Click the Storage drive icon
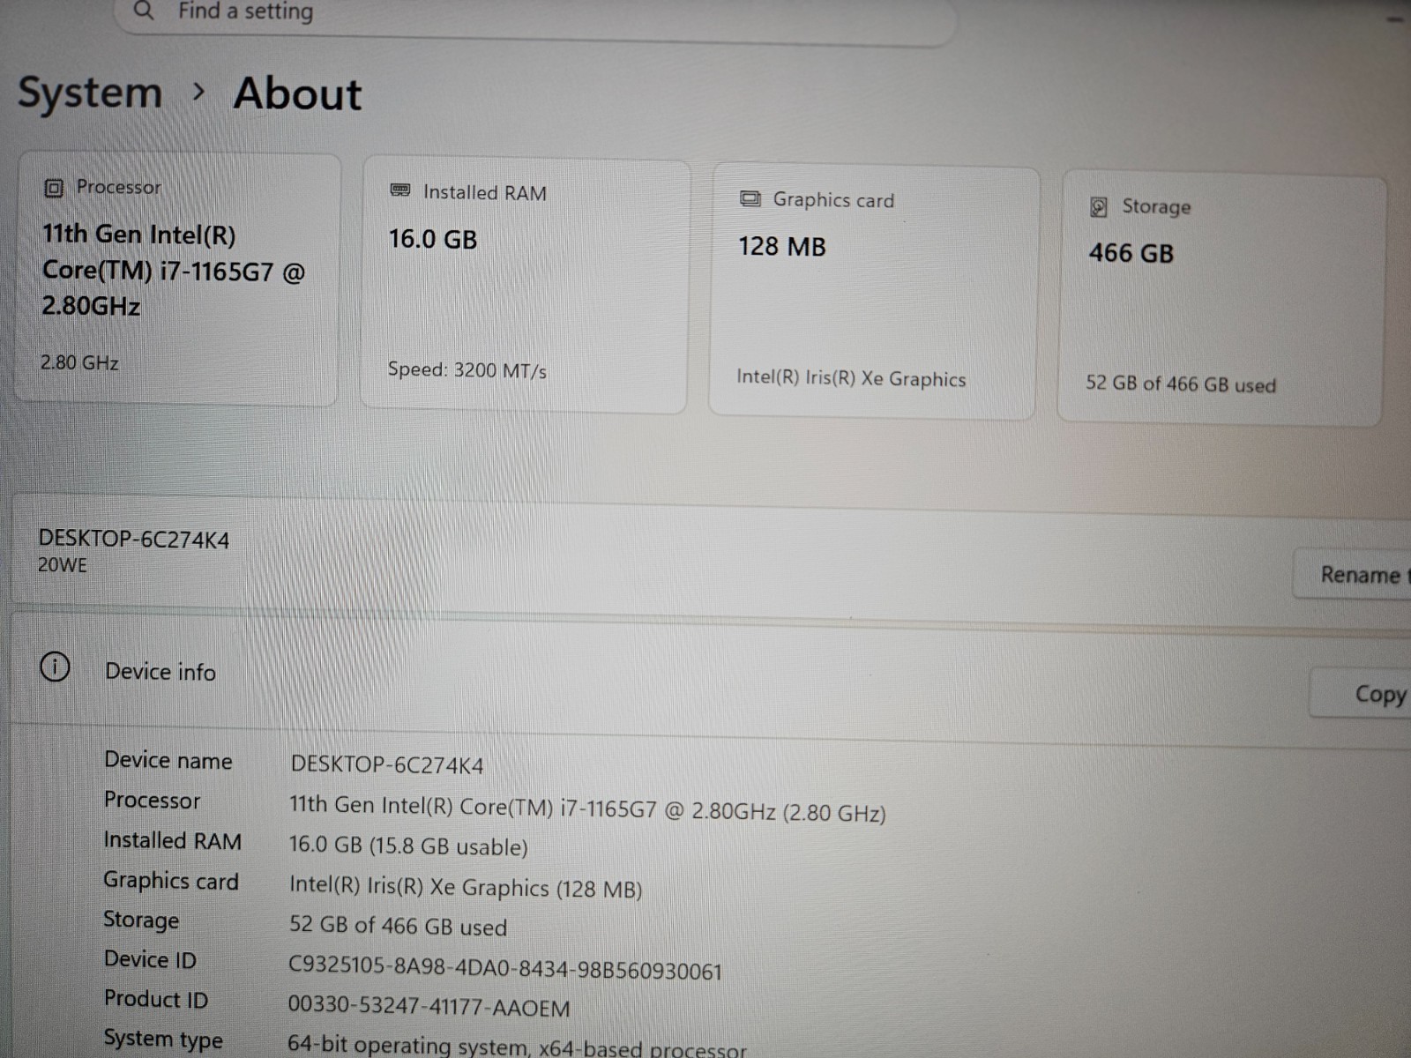 click(1099, 207)
